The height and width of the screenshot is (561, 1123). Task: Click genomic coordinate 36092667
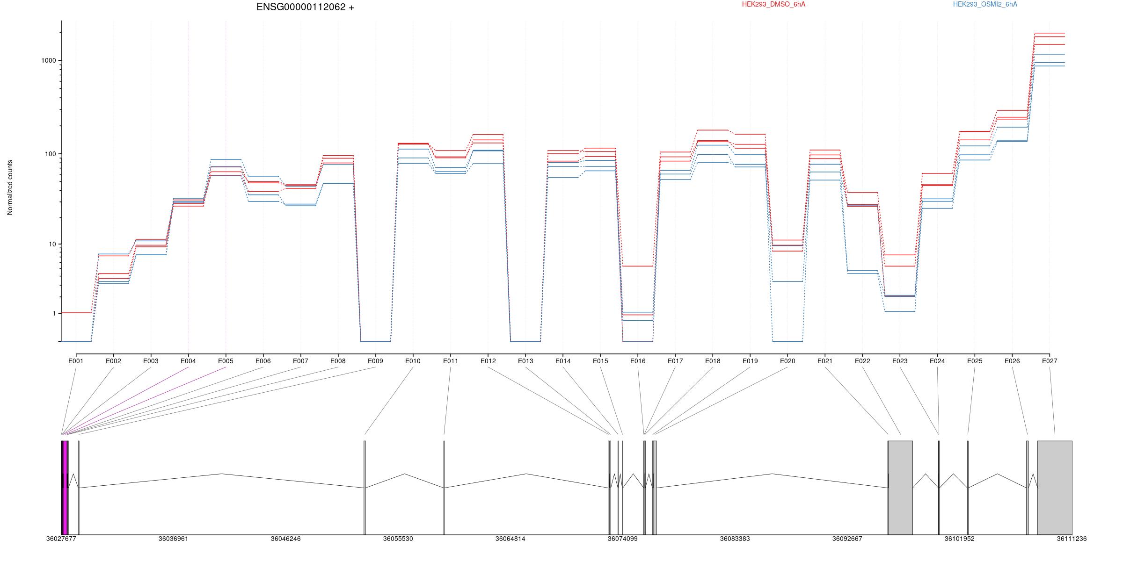(x=847, y=539)
